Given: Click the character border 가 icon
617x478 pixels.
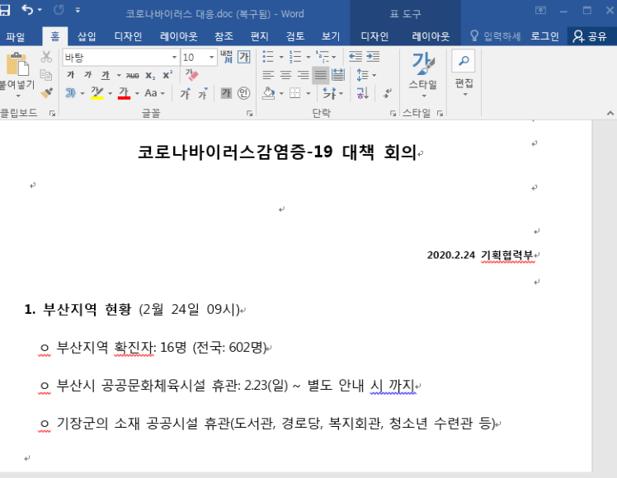Looking at the screenshot, I should click(x=244, y=57).
